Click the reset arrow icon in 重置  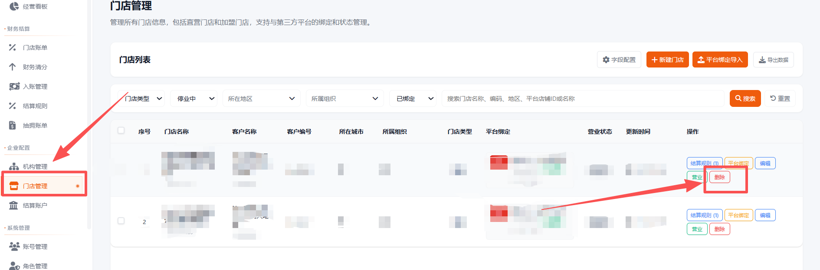pyautogui.click(x=773, y=98)
